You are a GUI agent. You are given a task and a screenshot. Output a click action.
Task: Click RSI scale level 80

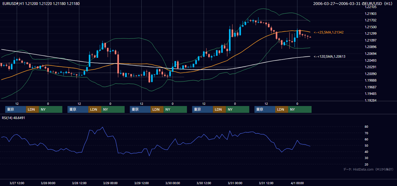(x=367, y=127)
